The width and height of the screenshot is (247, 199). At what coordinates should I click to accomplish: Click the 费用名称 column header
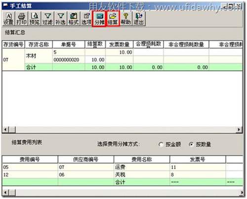[x=142, y=159]
